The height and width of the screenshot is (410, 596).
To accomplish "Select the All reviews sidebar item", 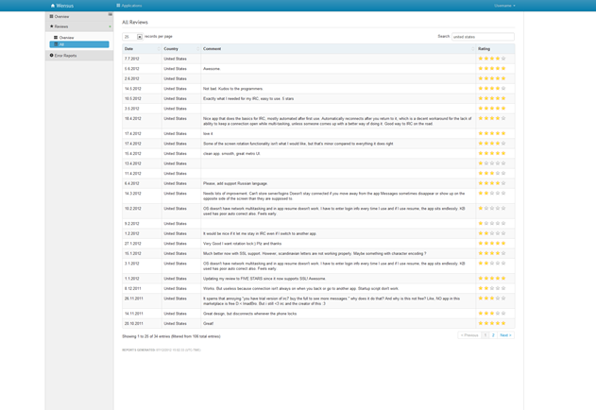I will [62, 44].
